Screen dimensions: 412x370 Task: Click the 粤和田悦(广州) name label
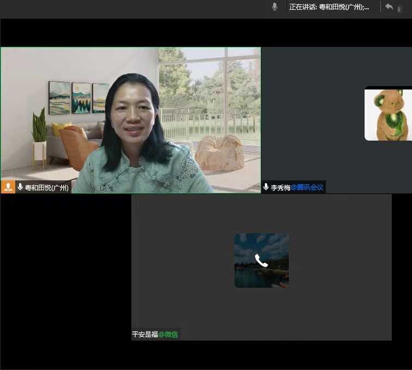click(x=47, y=187)
